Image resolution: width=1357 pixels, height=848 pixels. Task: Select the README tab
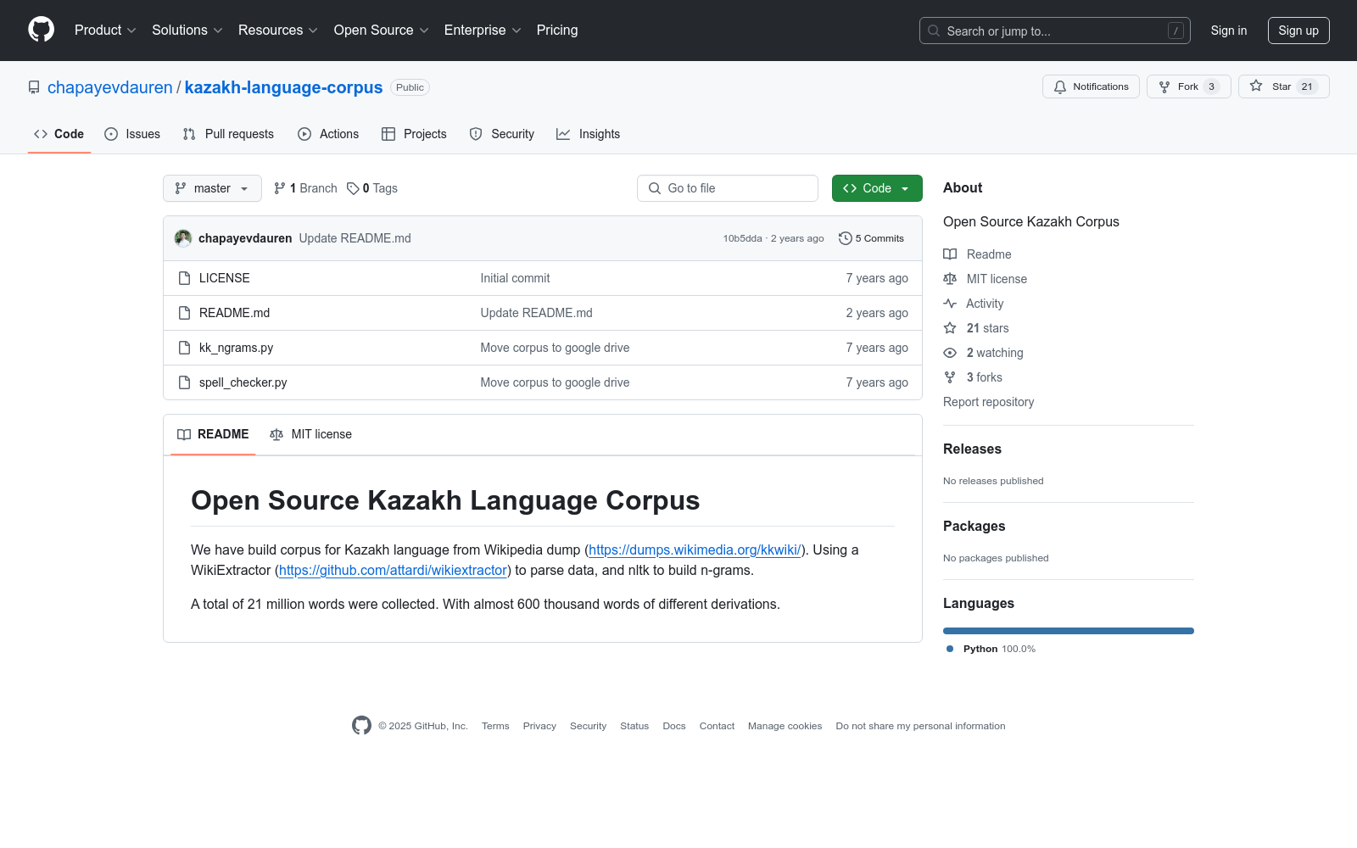213,434
